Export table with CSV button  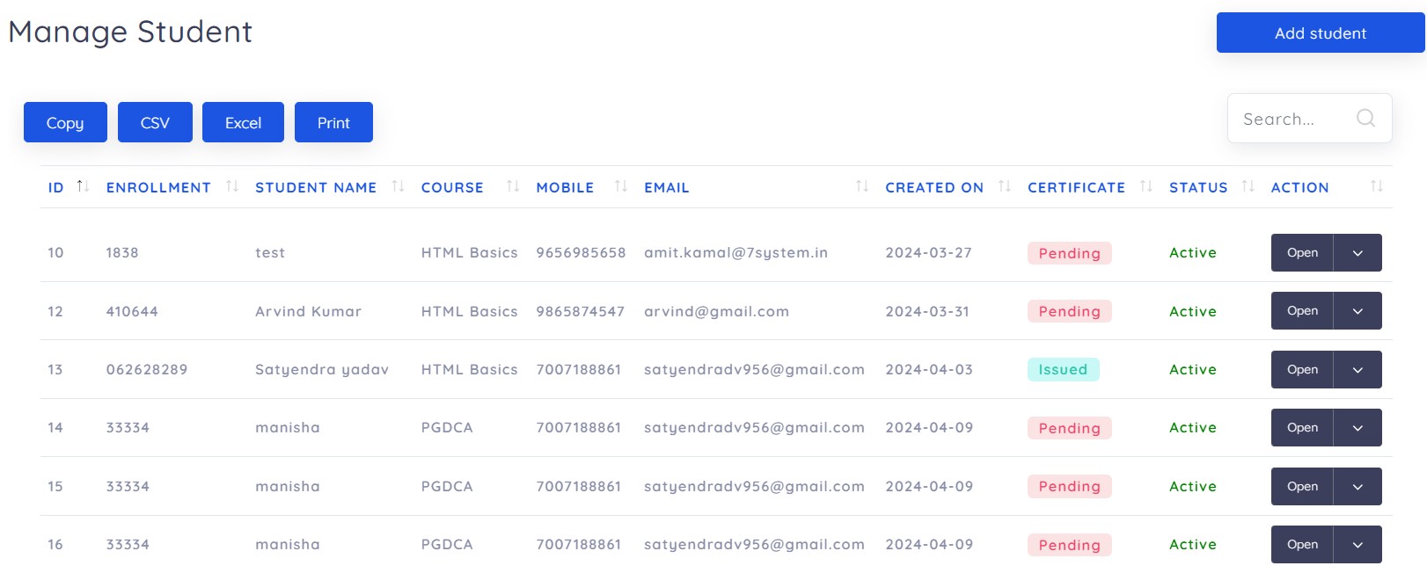[x=155, y=123]
